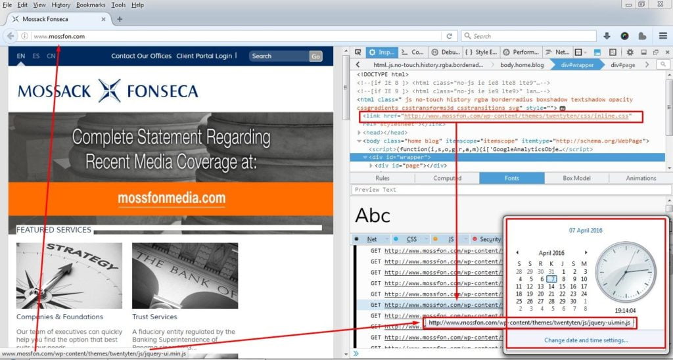
Task: Click the inline.css stylesheet link
Action: click(517, 116)
